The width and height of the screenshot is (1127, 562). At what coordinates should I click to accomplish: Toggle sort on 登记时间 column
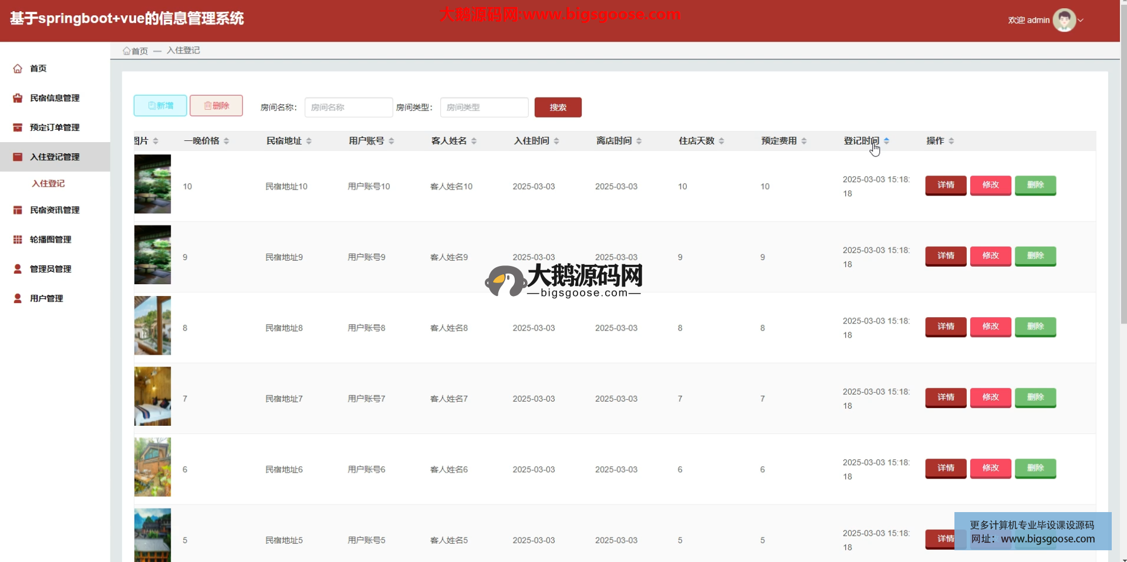point(886,141)
